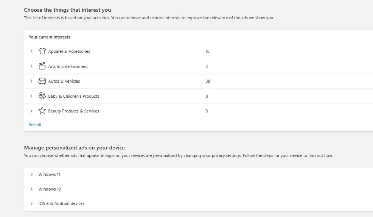Viewport: 373px width, 217px height.
Task: Click the clapperboard icon for Arts & Entertainment
Action: (x=42, y=66)
